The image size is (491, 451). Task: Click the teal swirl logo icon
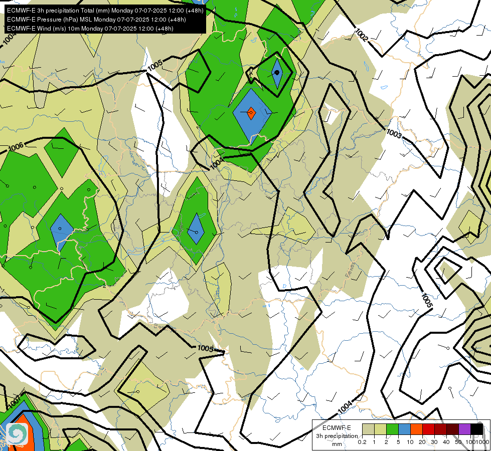pos(17,433)
